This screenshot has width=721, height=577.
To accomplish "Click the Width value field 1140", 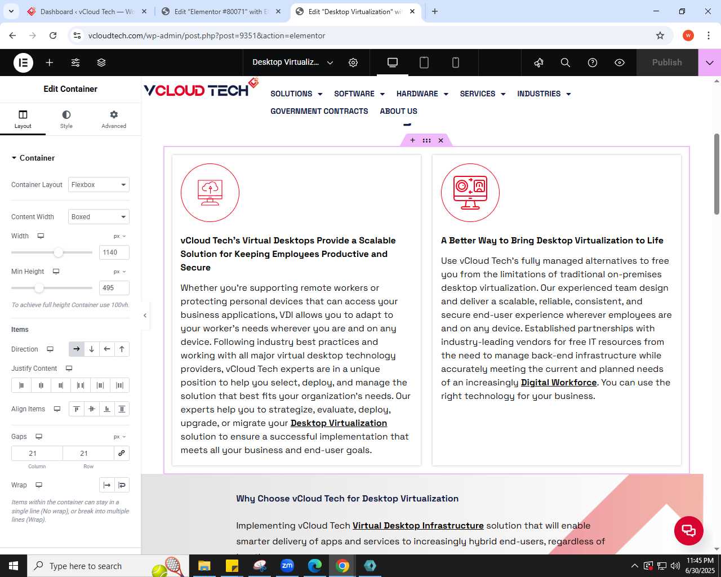I will coord(114,252).
